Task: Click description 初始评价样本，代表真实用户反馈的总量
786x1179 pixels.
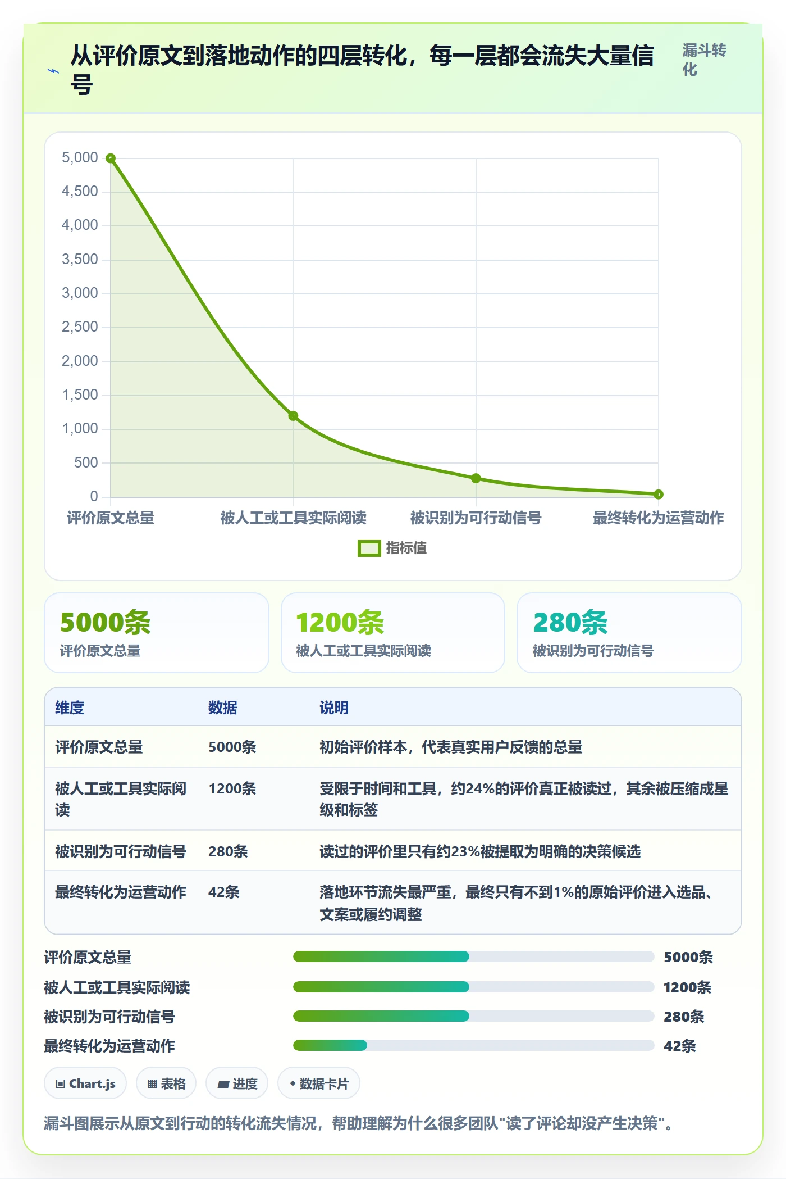Action: 451,747
